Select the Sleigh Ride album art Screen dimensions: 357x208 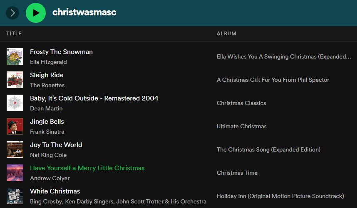15,80
